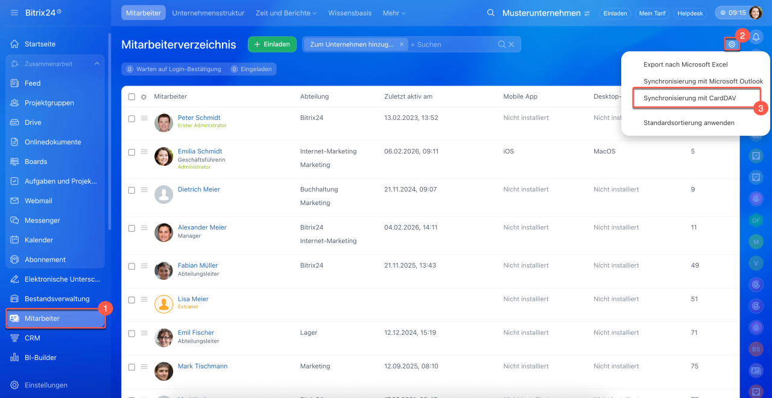Image resolution: width=772 pixels, height=398 pixels.
Task: Click the Drive icon in sidebar
Action: tap(14, 122)
